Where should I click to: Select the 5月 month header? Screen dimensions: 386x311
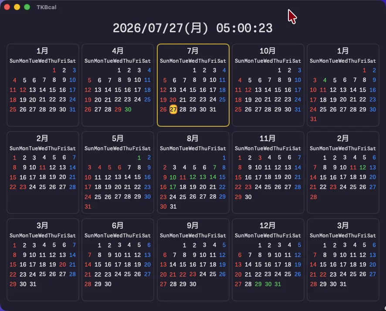[x=118, y=138]
